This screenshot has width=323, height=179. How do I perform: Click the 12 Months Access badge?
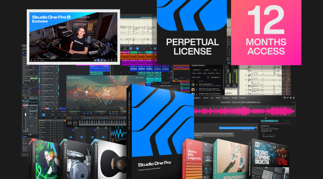click(266, 32)
